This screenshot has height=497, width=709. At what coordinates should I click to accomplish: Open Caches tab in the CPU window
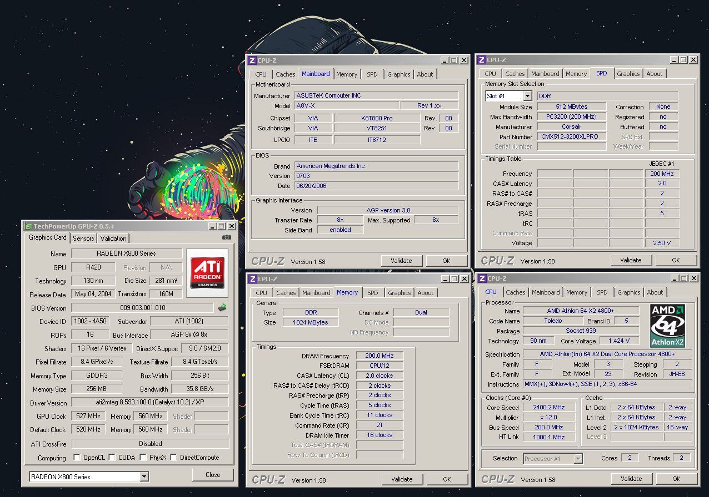[x=516, y=292]
